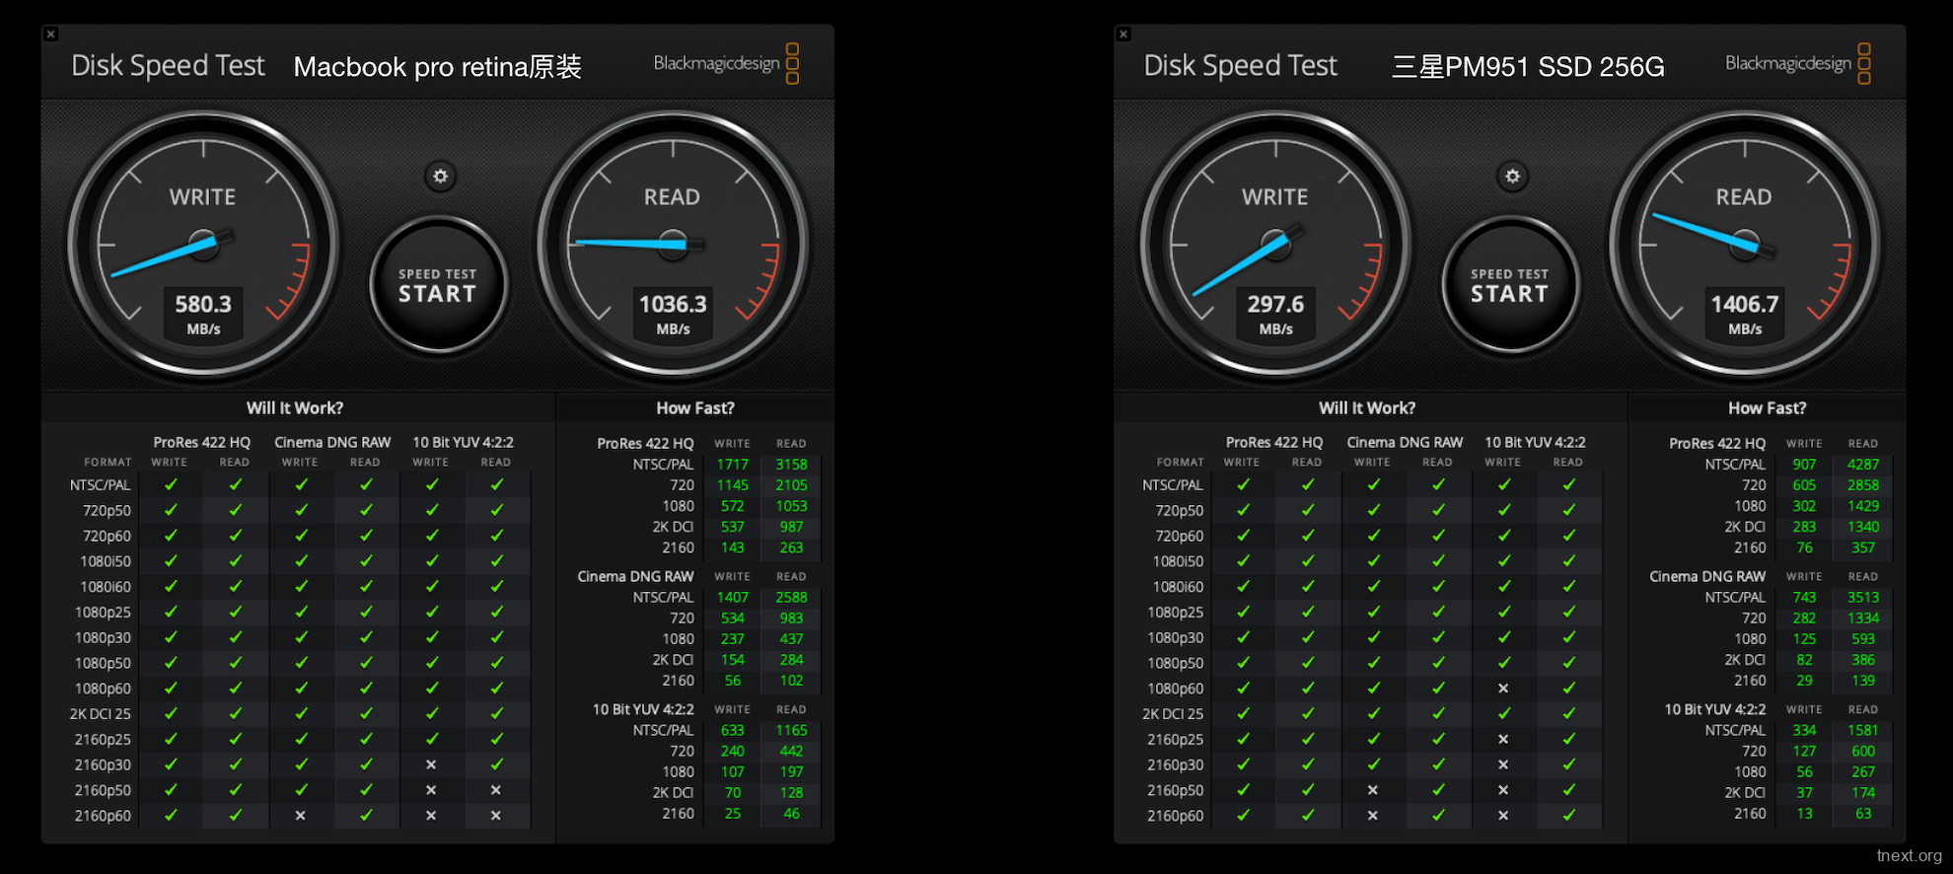Click Blackmagicdesign logo in Macbook pro window
1953x874 pixels.
tap(726, 63)
